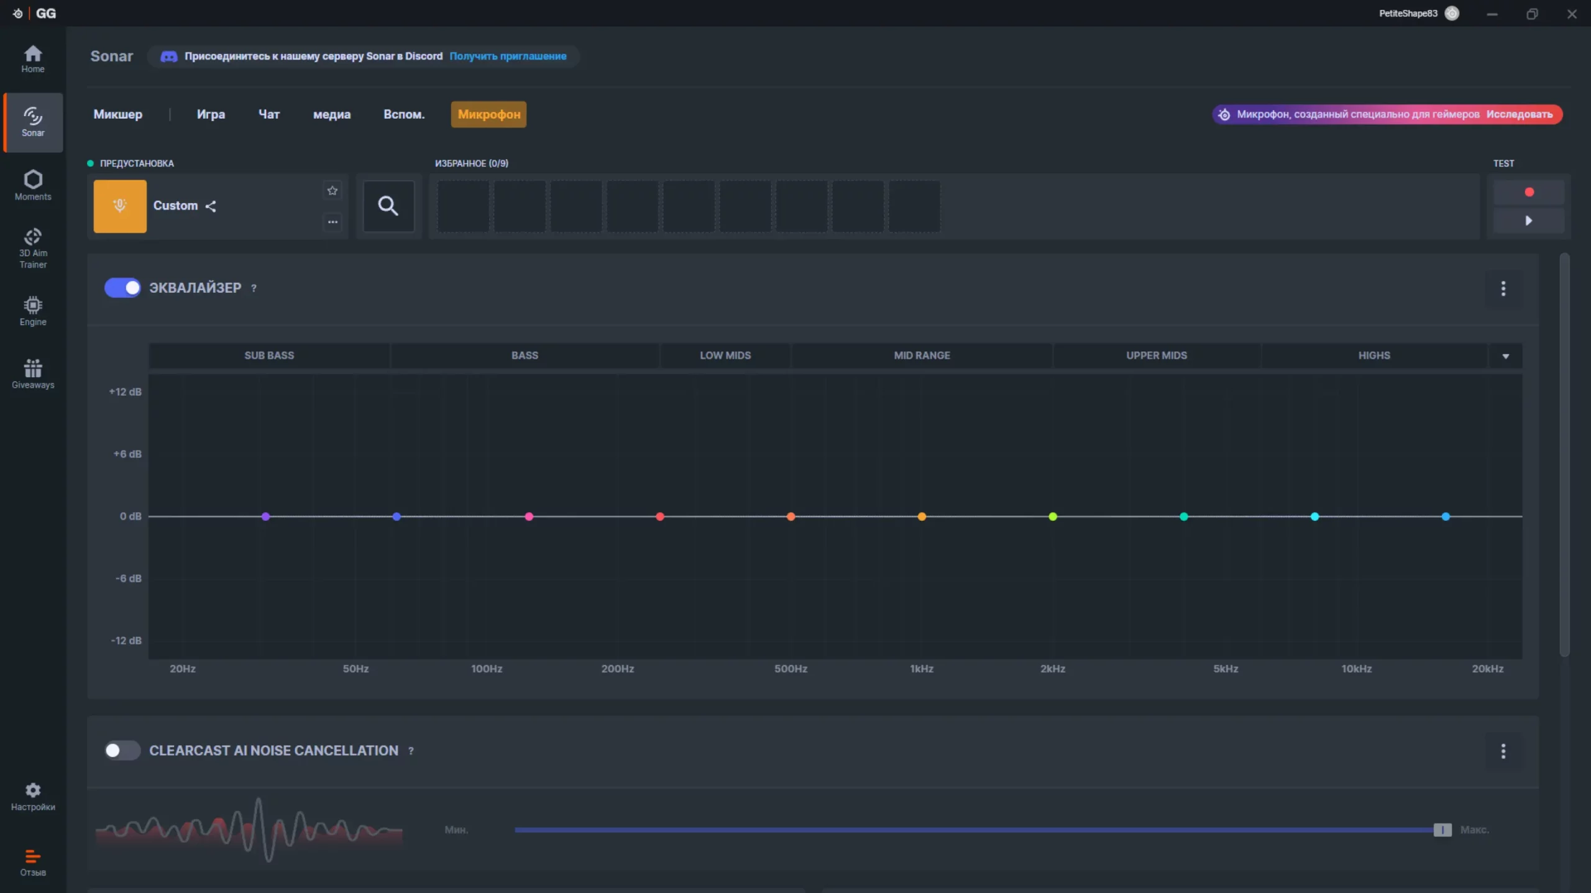Switch to the Микшер tab
Image resolution: width=1591 pixels, height=893 pixels.
(117, 114)
